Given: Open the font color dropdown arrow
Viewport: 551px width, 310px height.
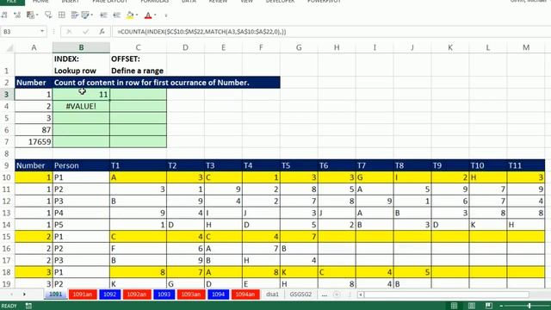Looking at the screenshot, I should (155, 15).
